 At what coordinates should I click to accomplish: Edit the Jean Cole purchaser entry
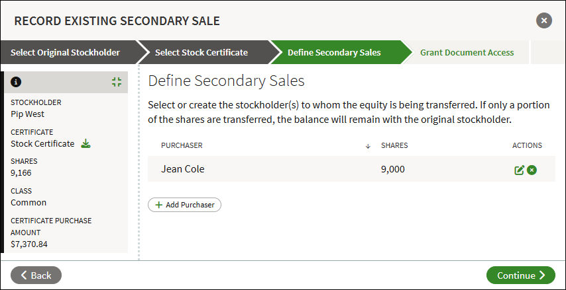[519, 170]
